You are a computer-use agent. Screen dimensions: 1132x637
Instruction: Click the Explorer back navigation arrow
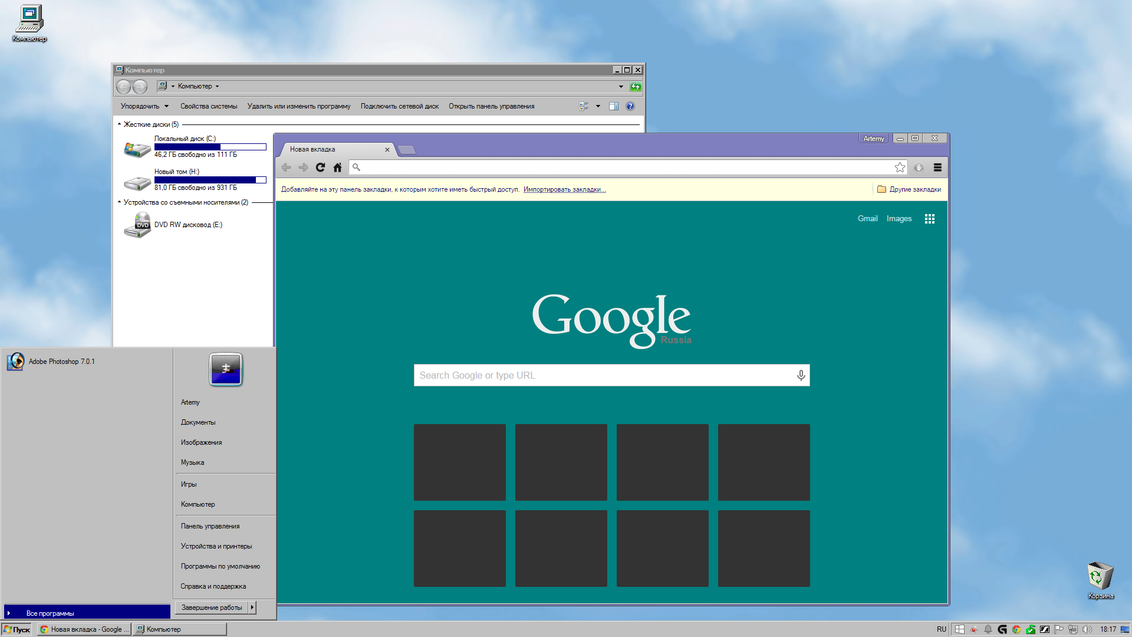click(x=123, y=87)
